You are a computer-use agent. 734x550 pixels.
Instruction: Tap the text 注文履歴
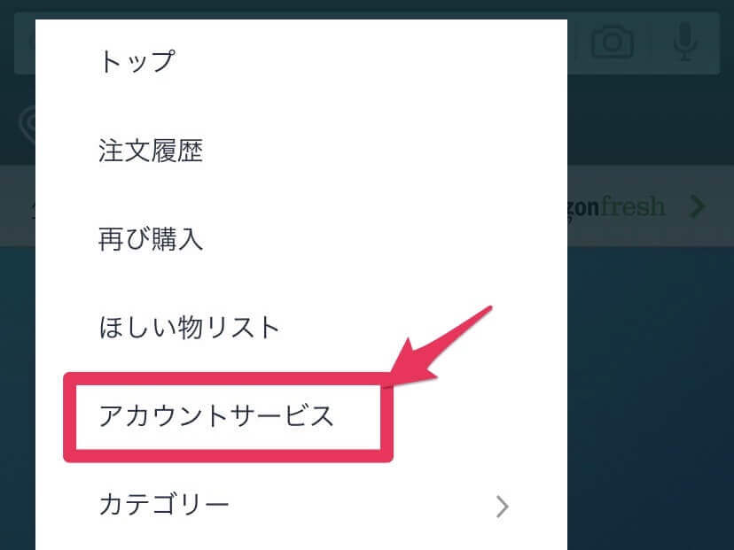(x=151, y=151)
